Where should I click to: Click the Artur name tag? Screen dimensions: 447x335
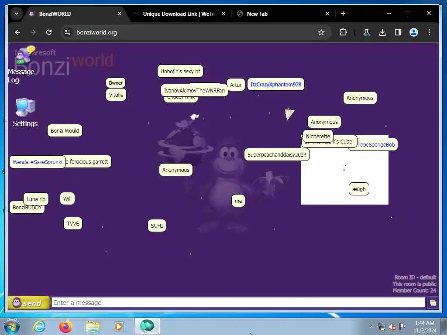coord(236,85)
